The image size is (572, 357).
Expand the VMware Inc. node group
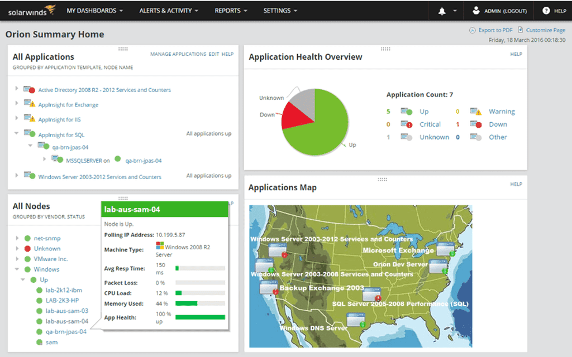click(17, 259)
